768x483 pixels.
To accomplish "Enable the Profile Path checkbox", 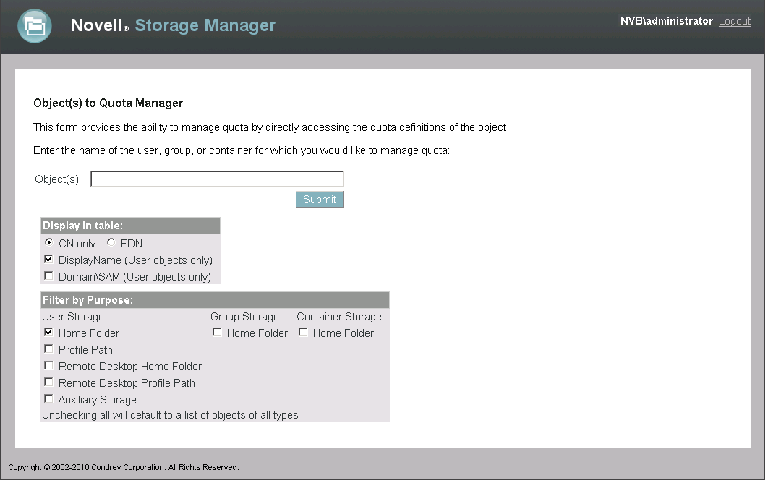I will pyautogui.click(x=48, y=349).
